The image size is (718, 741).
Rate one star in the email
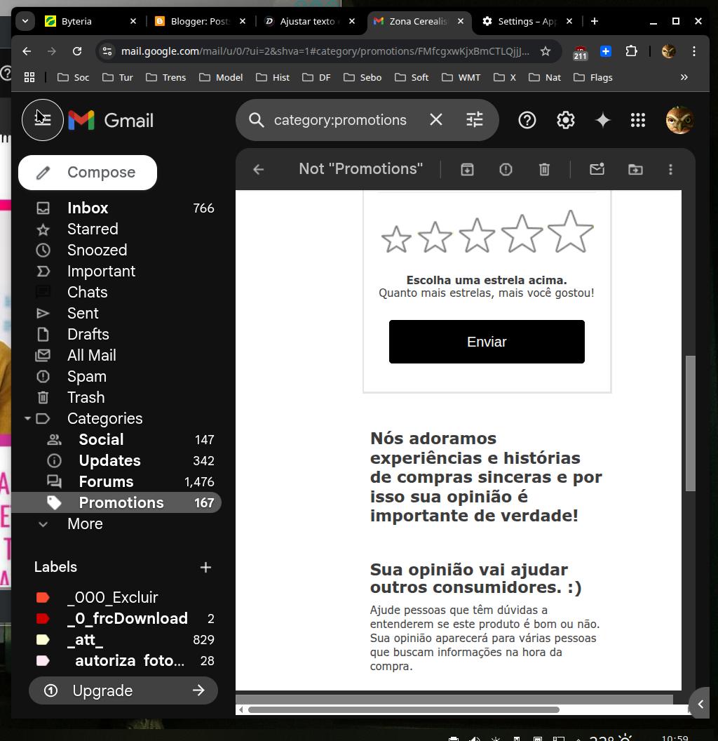click(396, 239)
